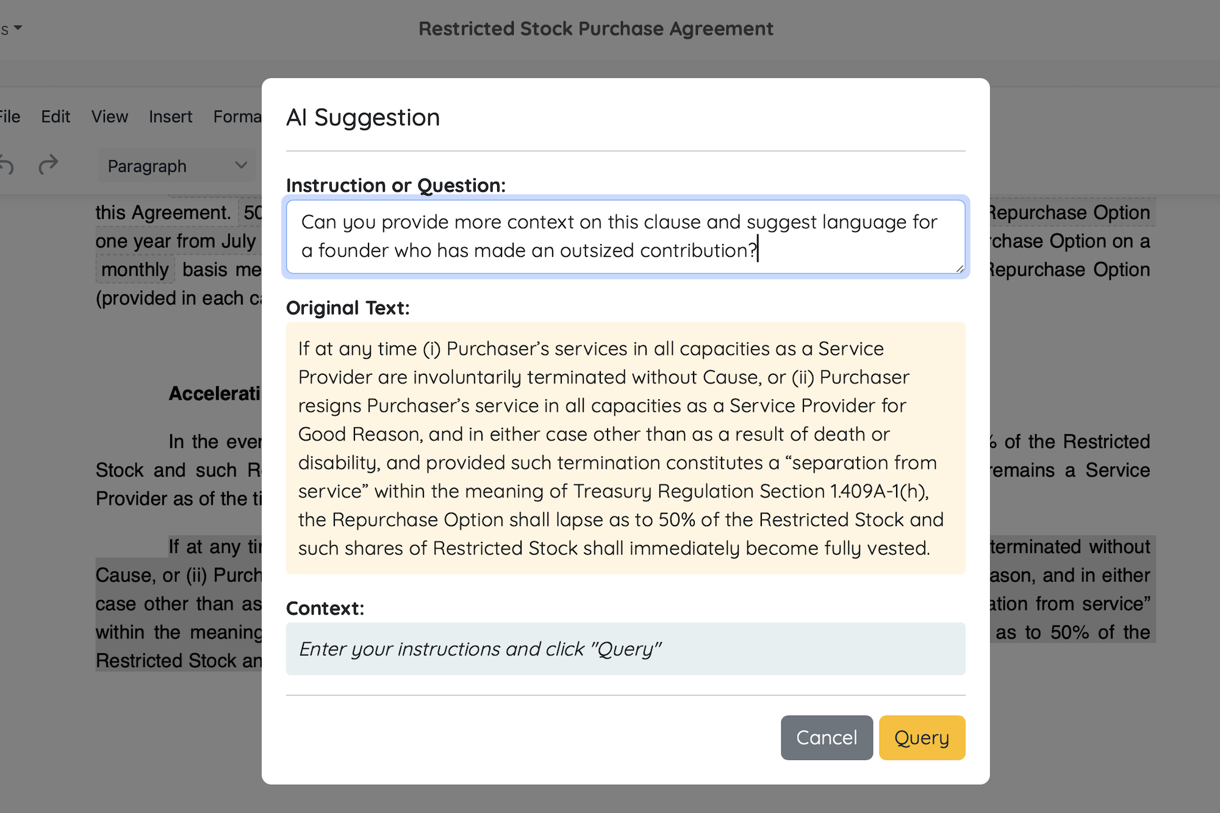Click the title Restricted Stock Purchase Agreement
Image resolution: width=1220 pixels, height=813 pixels.
pos(596,28)
